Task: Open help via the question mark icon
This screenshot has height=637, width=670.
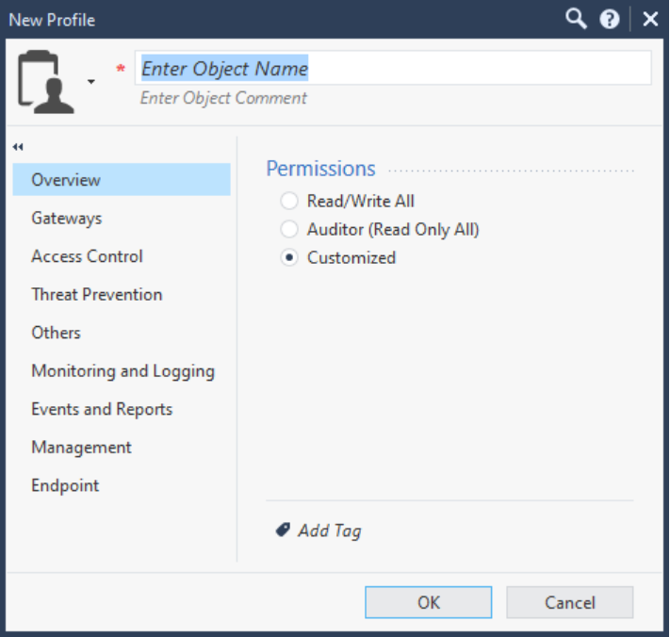Action: click(610, 19)
